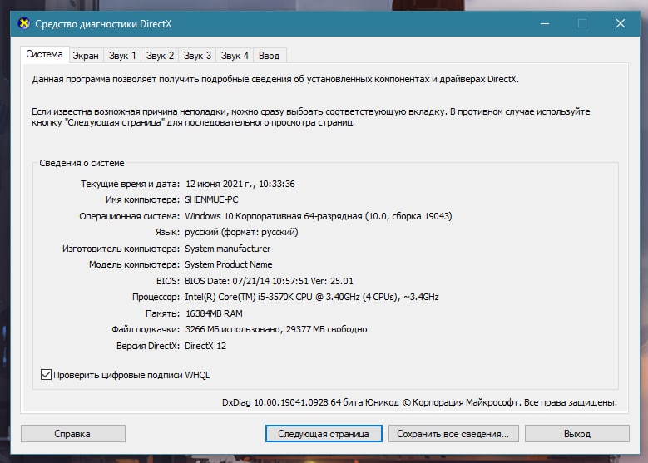Image resolution: width=648 pixels, height=463 pixels.
Task: Click the Справка button
Action: [72, 434]
